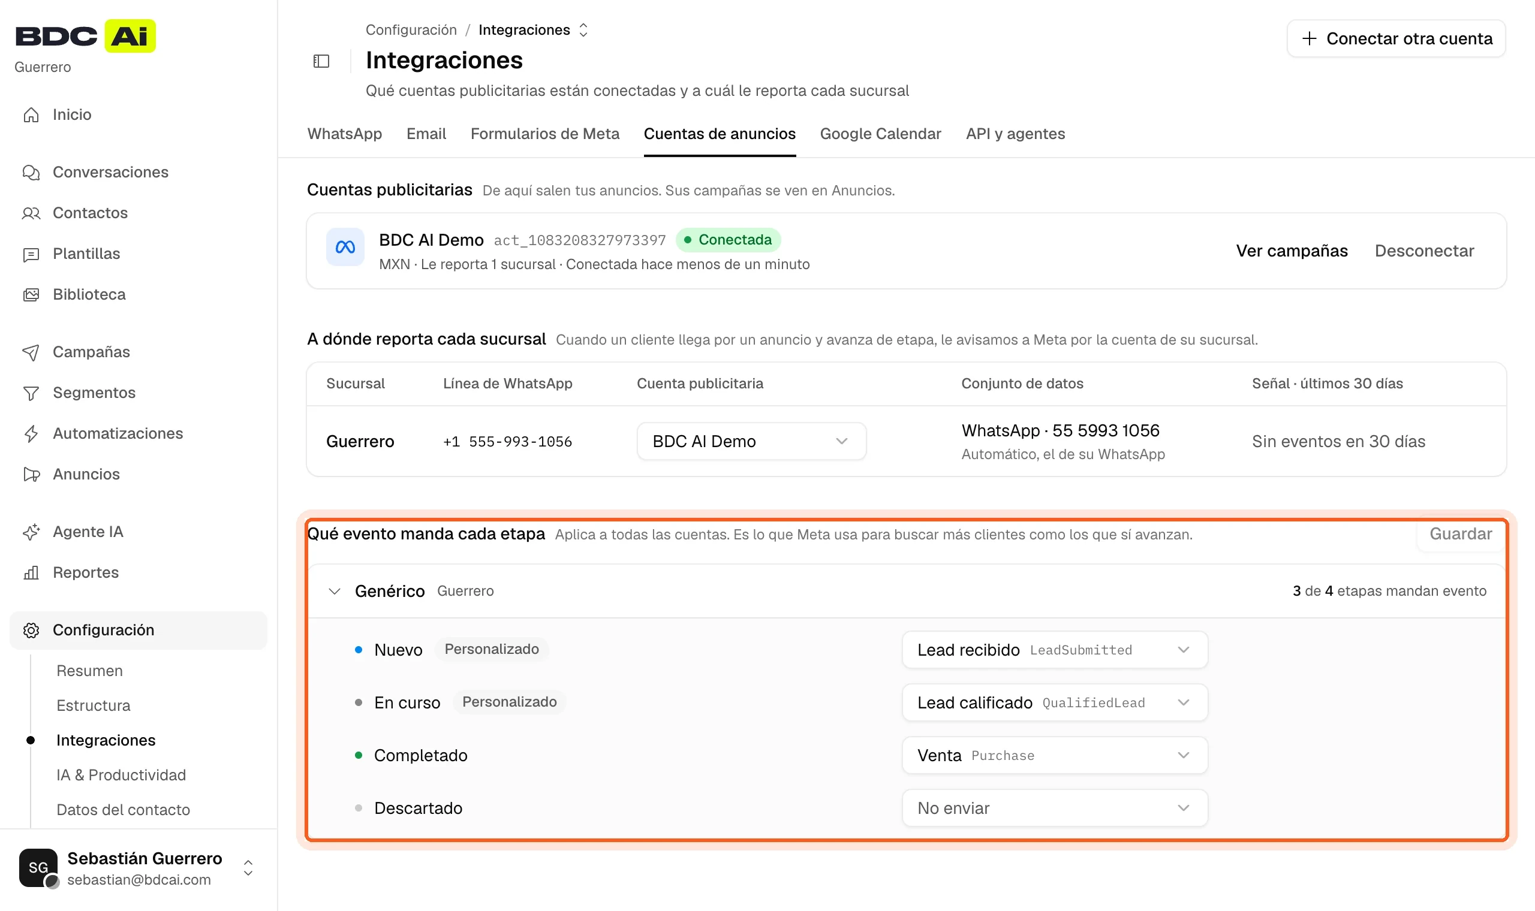Collapse the Genérico pipeline section

(x=335, y=591)
